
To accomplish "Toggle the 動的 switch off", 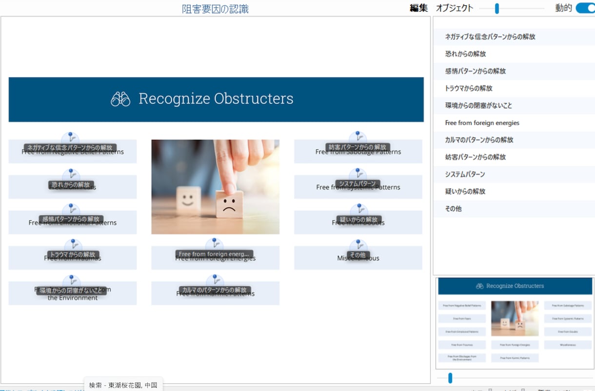I will (585, 8).
